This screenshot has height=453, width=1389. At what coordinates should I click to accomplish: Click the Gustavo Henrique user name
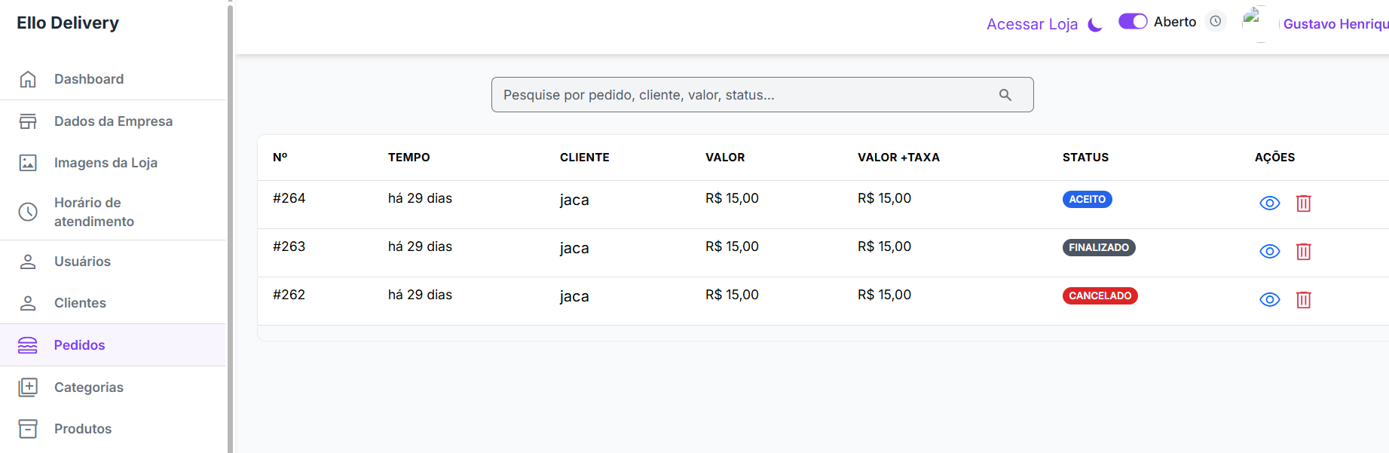(1335, 24)
